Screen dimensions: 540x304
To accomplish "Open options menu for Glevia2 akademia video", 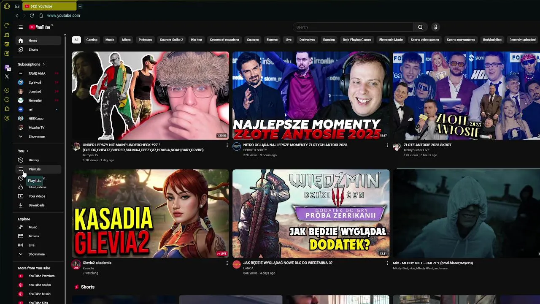I will [227, 263].
